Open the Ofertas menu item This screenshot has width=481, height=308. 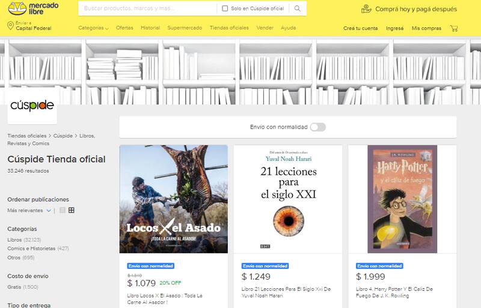124,28
